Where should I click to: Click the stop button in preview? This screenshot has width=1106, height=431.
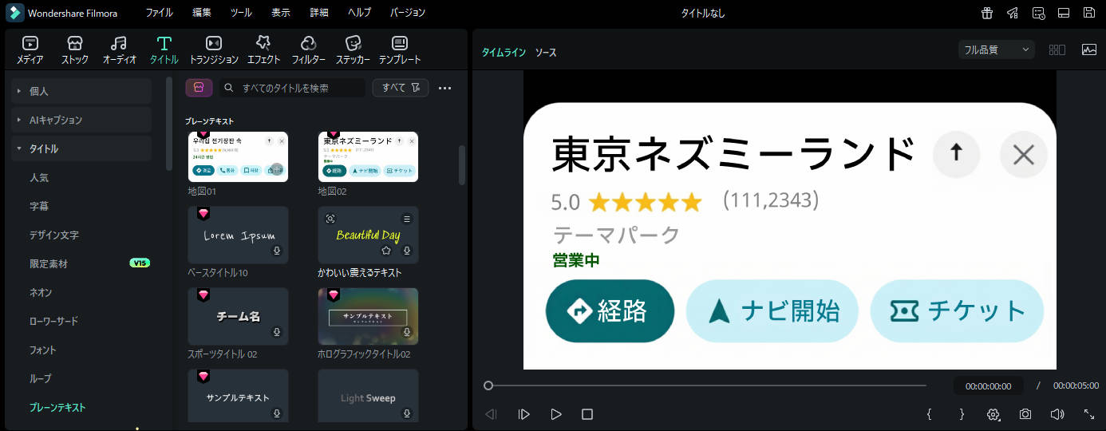point(587,414)
